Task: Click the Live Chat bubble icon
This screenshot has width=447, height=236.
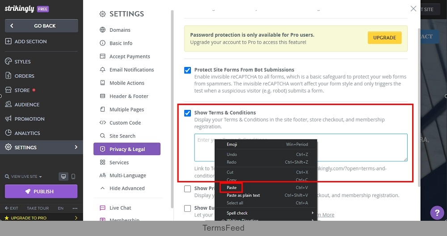Action: click(103, 208)
